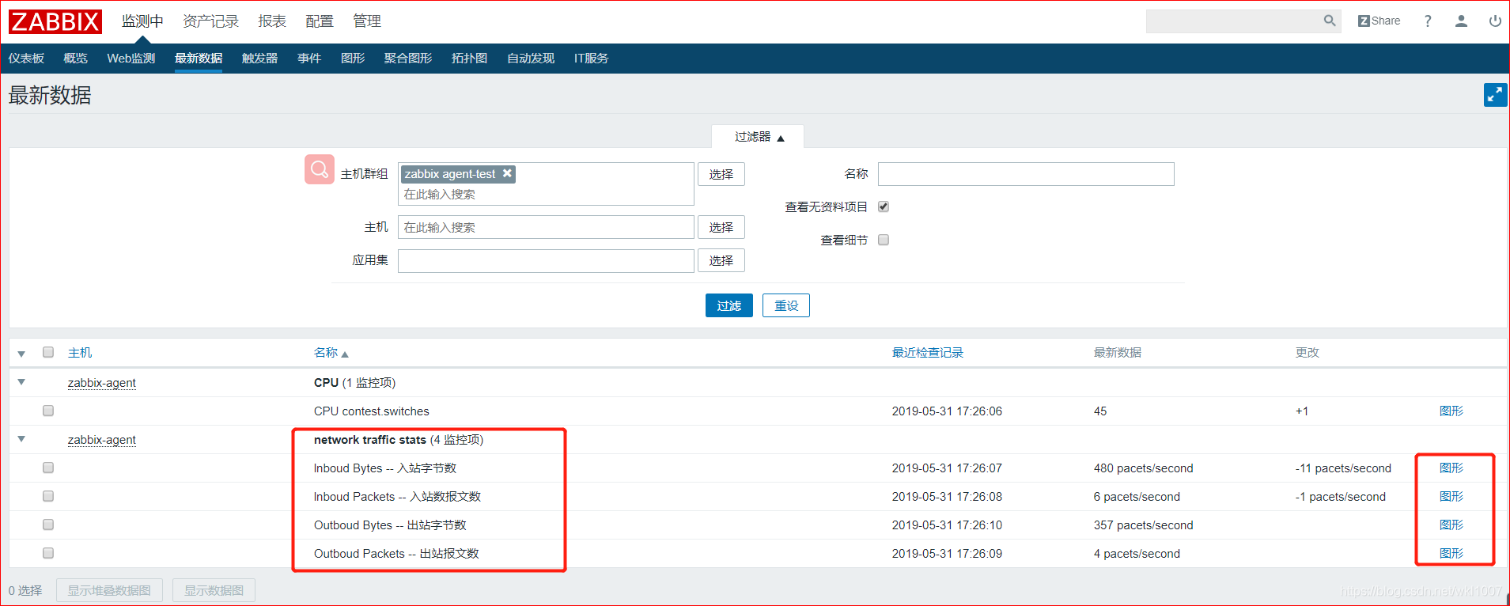Screen dimensions: 1510x606
Task: Sort by the 最近检查记录 column header
Action: pyautogui.click(x=928, y=353)
